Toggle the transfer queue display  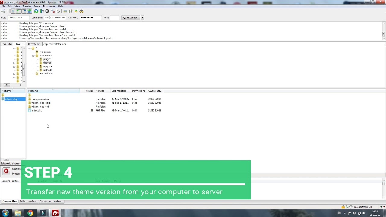click(x=29, y=11)
